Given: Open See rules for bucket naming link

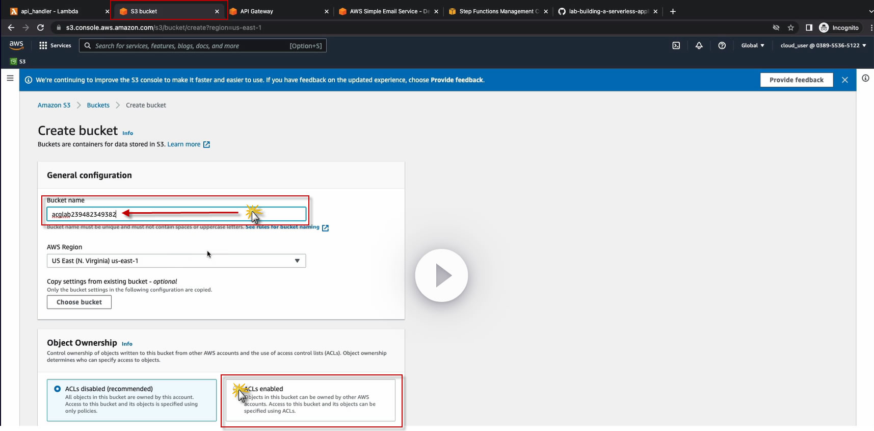Looking at the screenshot, I should (282, 227).
